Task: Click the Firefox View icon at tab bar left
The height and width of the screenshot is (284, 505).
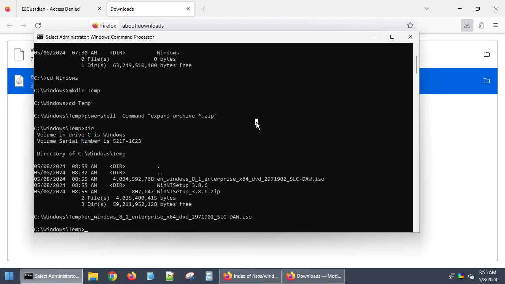Action: coord(8,9)
